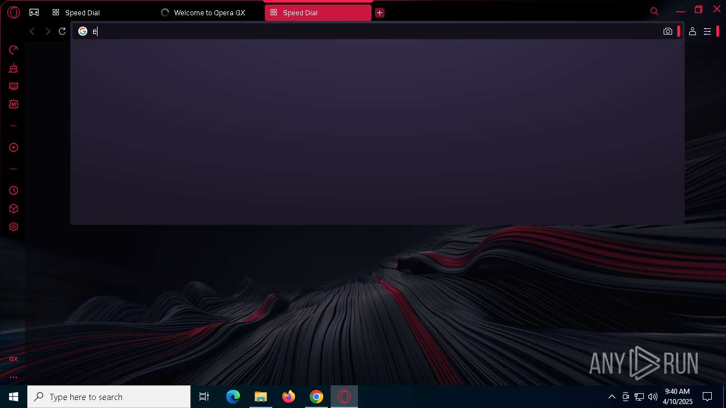726x408 pixels.
Task: Open GX Cleaner in sidebar
Action: (14, 68)
